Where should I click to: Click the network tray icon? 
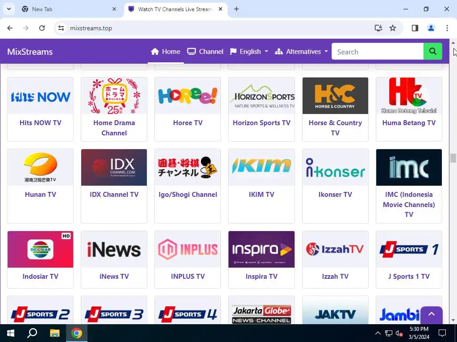click(x=389, y=333)
